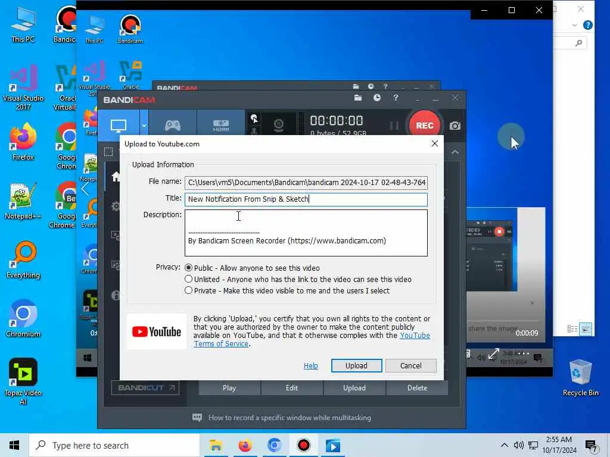Close the Upload to Youtube.com dialog

click(x=434, y=144)
